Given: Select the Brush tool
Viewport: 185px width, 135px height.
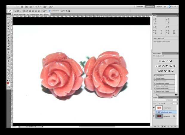Looking at the screenshot, I should 9,38.
